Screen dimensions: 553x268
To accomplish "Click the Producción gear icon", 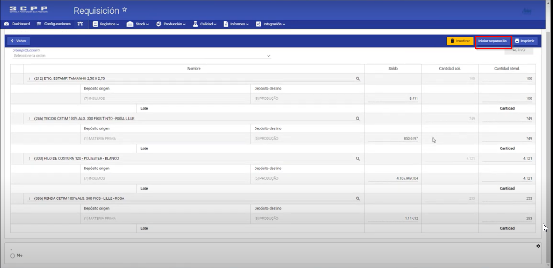I will click(x=158, y=24).
